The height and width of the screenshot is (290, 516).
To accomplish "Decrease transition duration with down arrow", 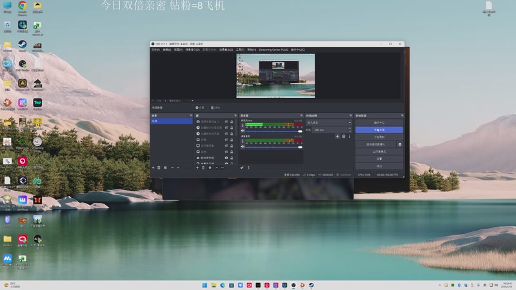I will tap(350, 131).
